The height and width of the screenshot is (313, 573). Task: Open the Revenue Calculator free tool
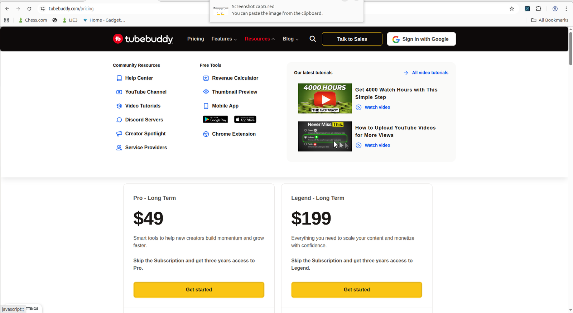[235, 78]
